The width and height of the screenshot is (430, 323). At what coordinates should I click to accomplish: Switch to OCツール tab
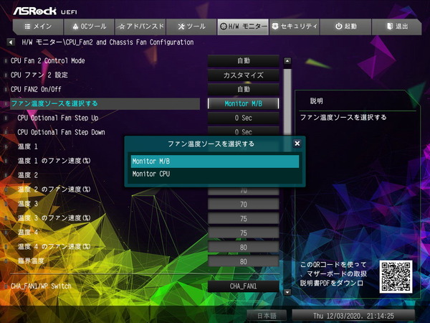point(87,27)
